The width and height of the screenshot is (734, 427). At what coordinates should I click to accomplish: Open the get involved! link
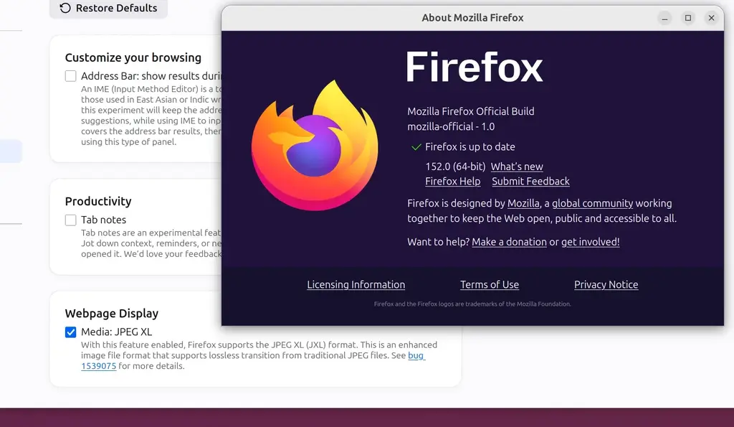(x=591, y=241)
